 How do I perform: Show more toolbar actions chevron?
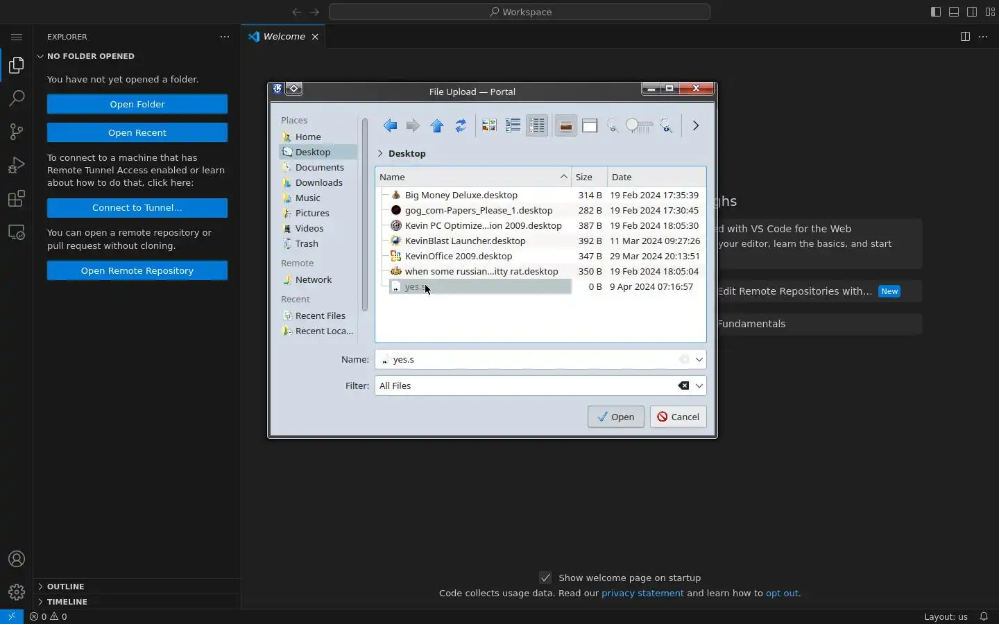pos(696,125)
